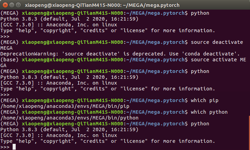Click the last 'Type "help"' information line
Viewport: 250px width, 150px height.
coord(108,141)
